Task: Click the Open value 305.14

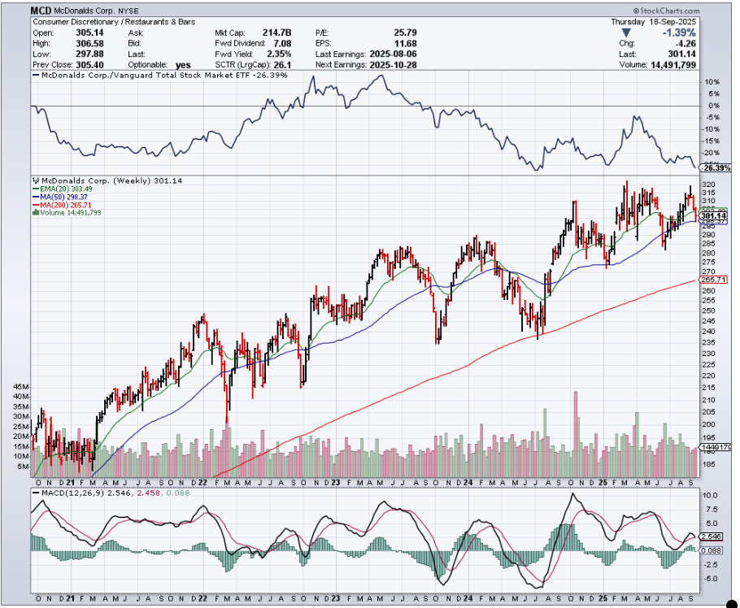Action: tap(89, 33)
